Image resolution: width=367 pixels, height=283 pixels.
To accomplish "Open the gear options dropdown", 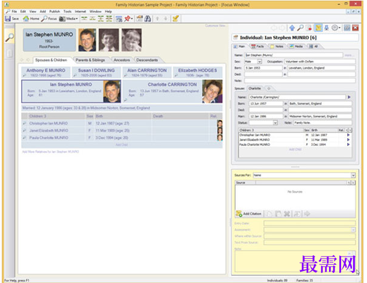I will click(x=336, y=28).
